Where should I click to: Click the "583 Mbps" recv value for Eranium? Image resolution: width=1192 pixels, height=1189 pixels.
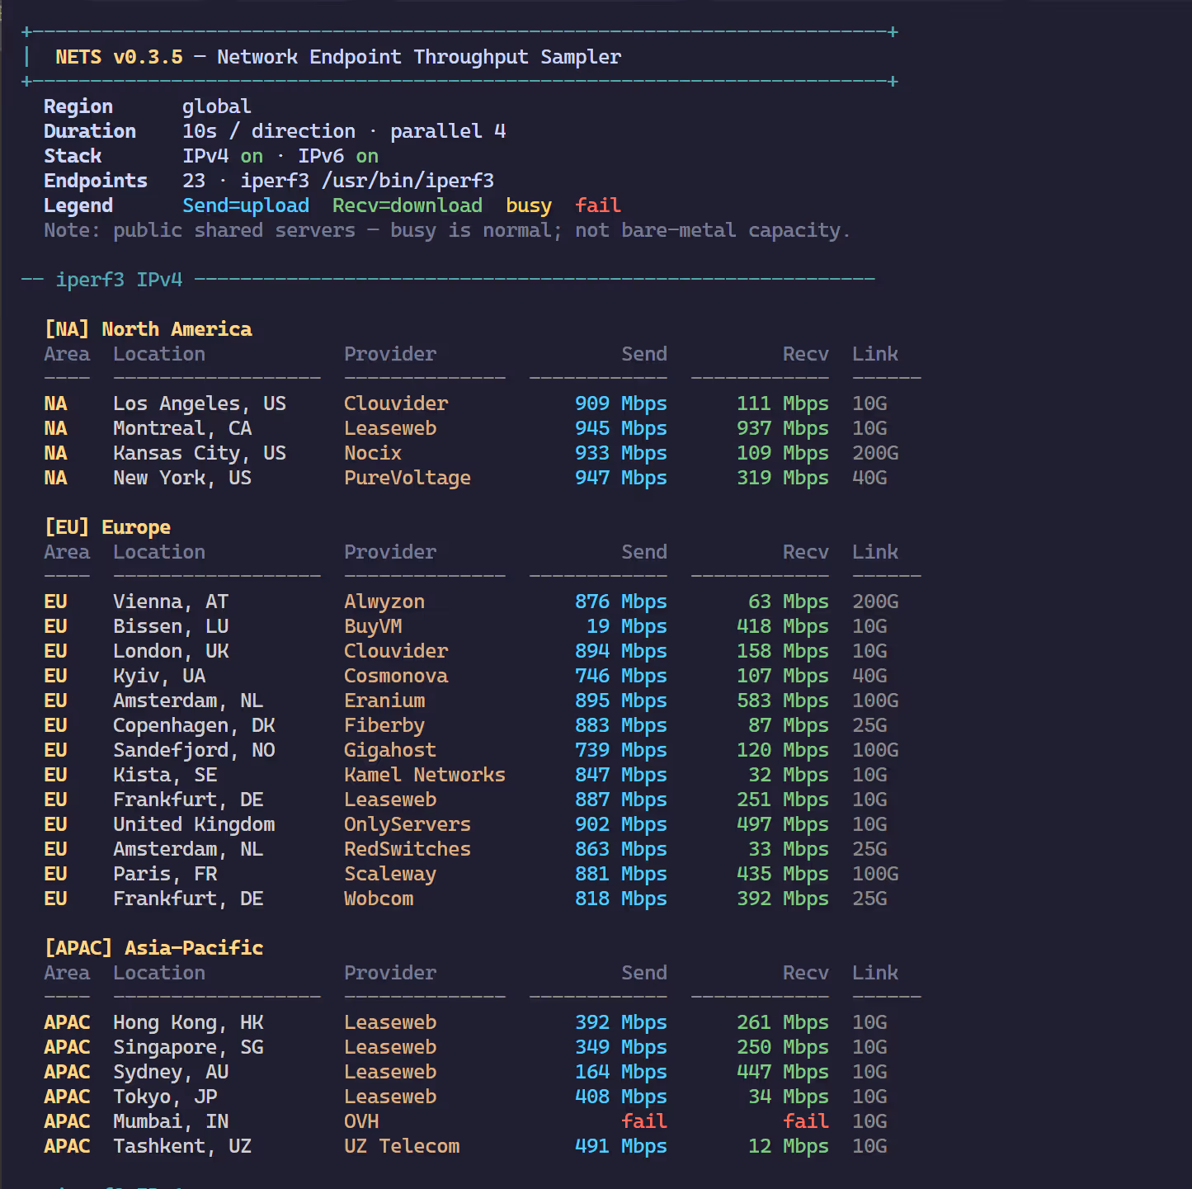(783, 701)
